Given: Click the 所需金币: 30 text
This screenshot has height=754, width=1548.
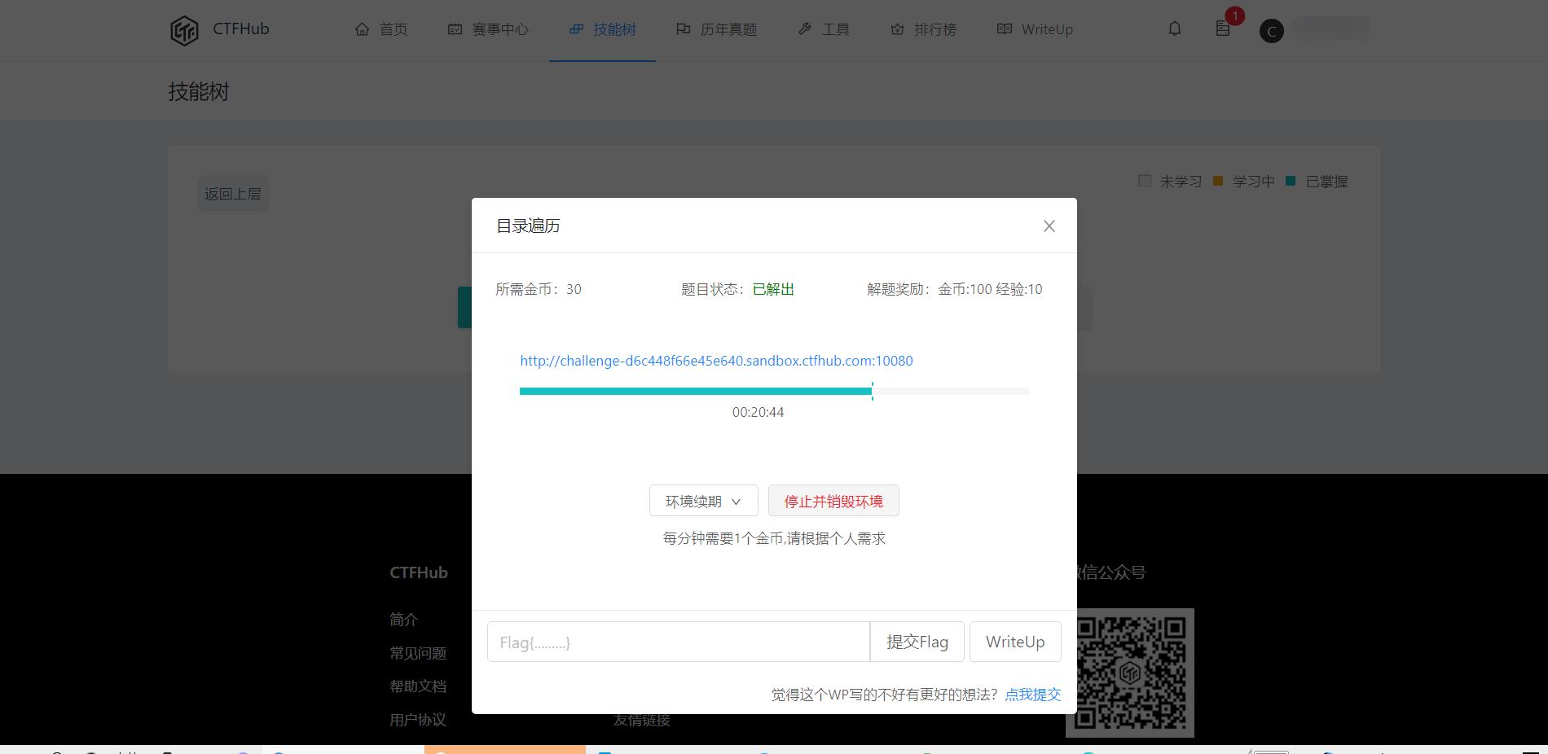Looking at the screenshot, I should [539, 289].
